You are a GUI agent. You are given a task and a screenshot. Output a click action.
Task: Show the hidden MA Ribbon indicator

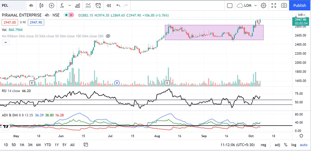tap(108, 36)
